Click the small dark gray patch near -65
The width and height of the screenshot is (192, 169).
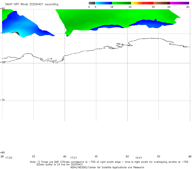tap(17, 34)
